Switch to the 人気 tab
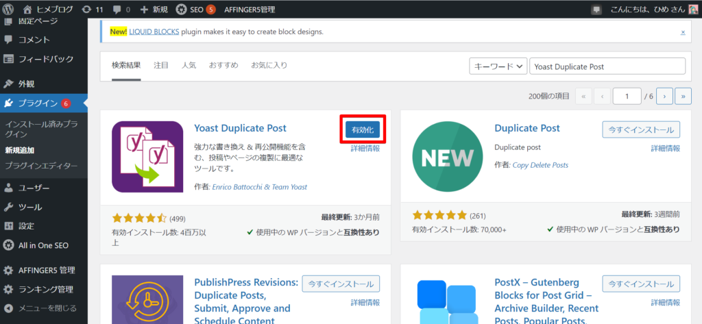The width and height of the screenshot is (702, 324). click(x=189, y=65)
